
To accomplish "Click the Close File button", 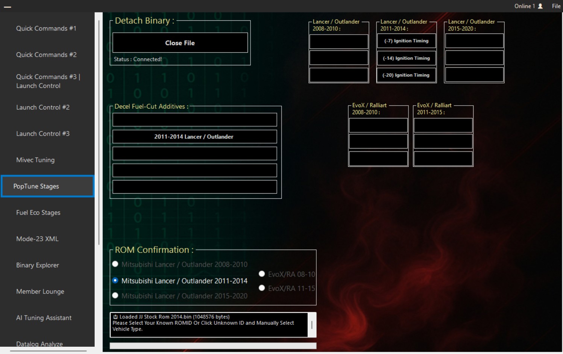I will (x=180, y=43).
